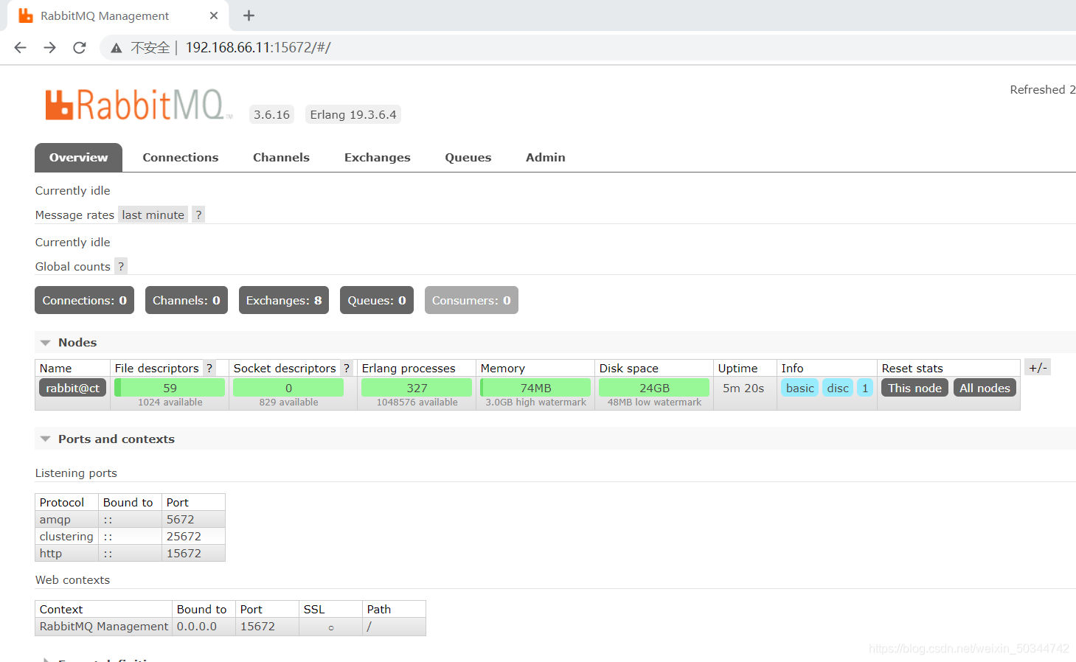
Task: Click the SSL status circle
Action: click(331, 628)
